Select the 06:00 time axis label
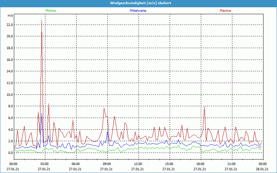 coord(76,164)
